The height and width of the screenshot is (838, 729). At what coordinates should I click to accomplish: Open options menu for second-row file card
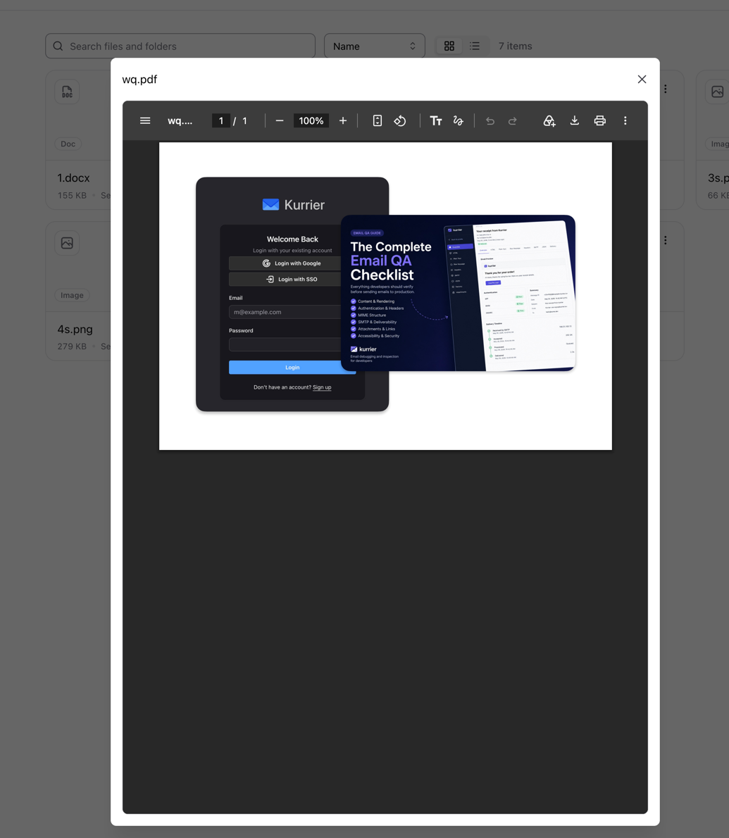pyautogui.click(x=666, y=241)
